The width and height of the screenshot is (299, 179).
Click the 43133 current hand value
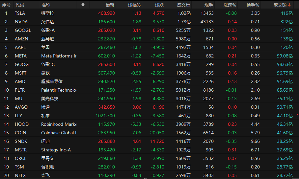pyautogui.click(x=207, y=22)
